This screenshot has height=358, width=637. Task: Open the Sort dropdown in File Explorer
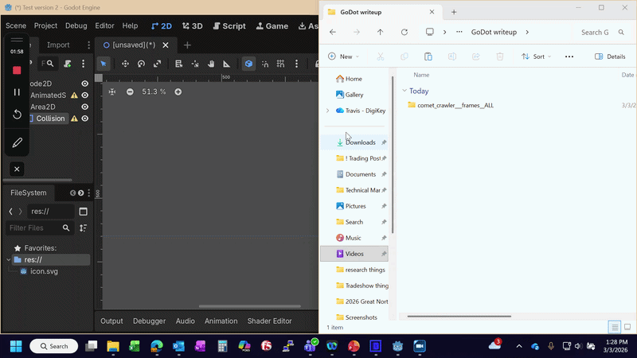[536, 56]
